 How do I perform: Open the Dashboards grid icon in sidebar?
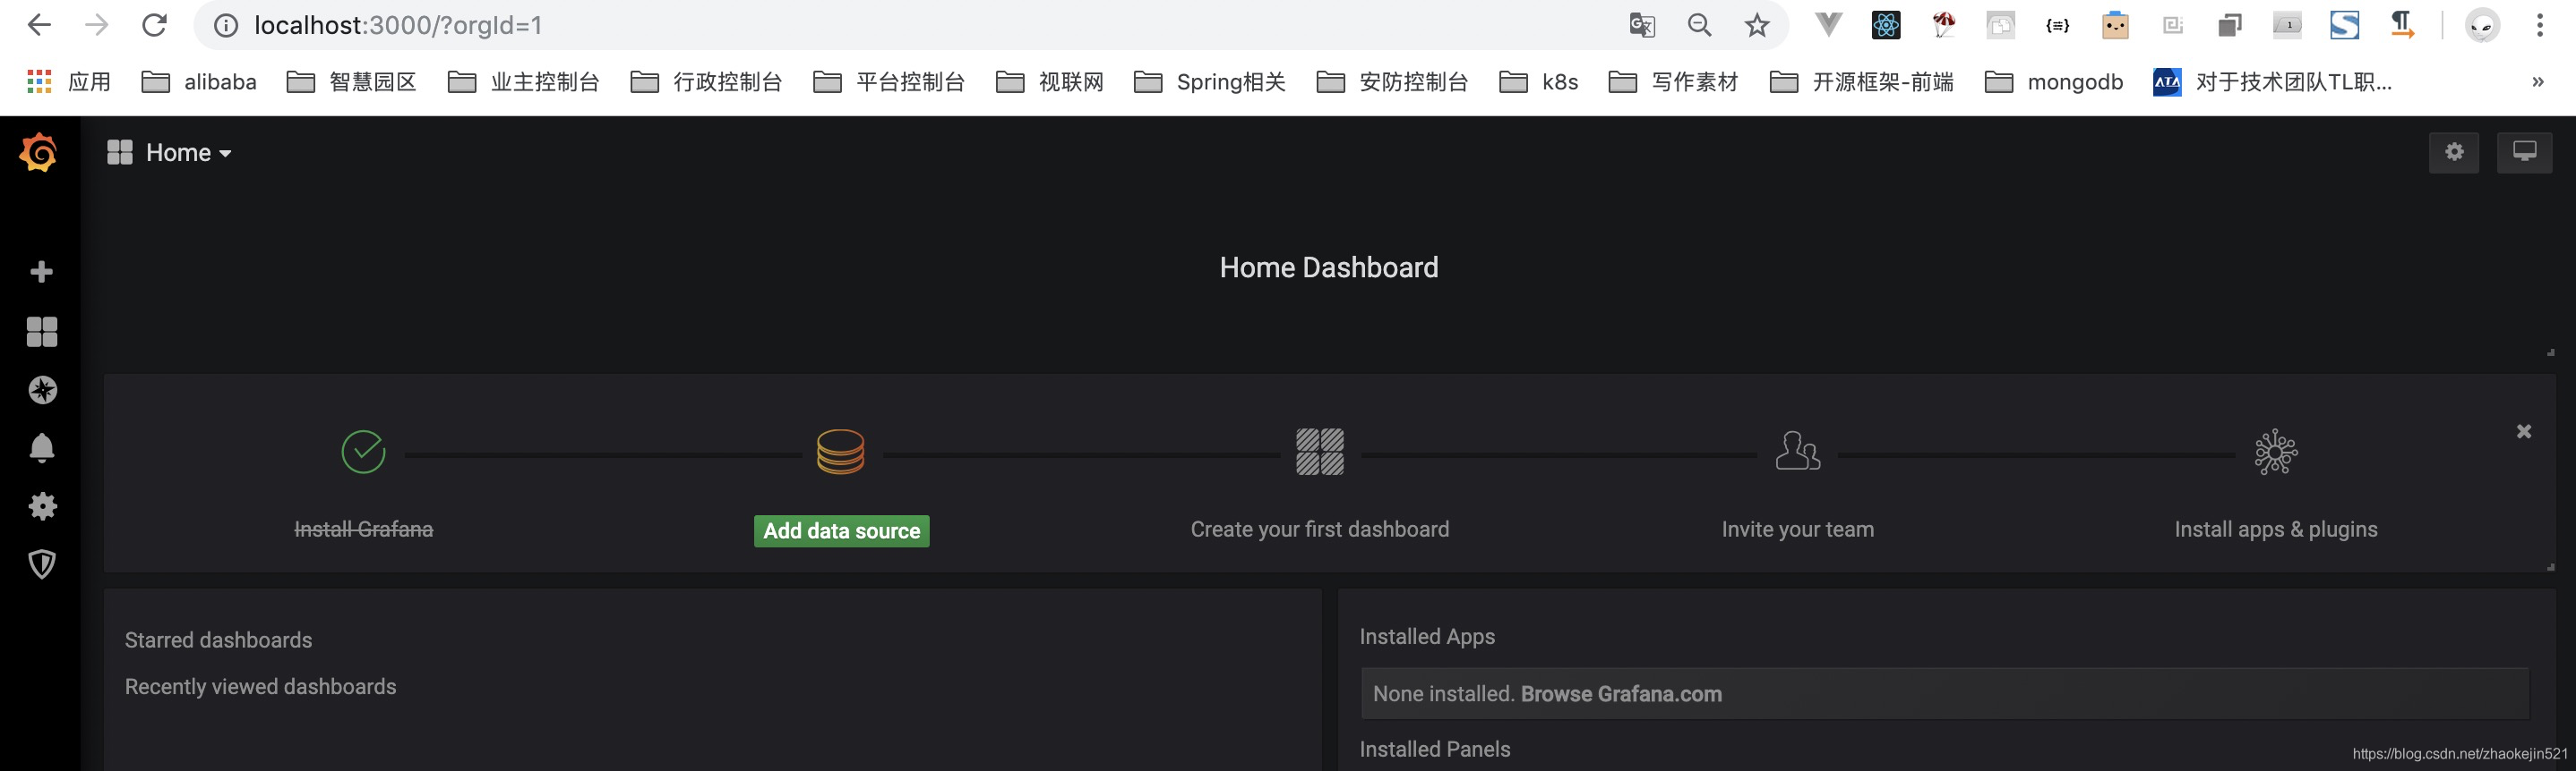[x=42, y=332]
